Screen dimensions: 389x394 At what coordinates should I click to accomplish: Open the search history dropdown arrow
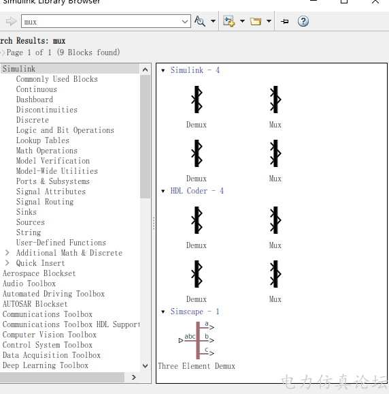coord(185,21)
